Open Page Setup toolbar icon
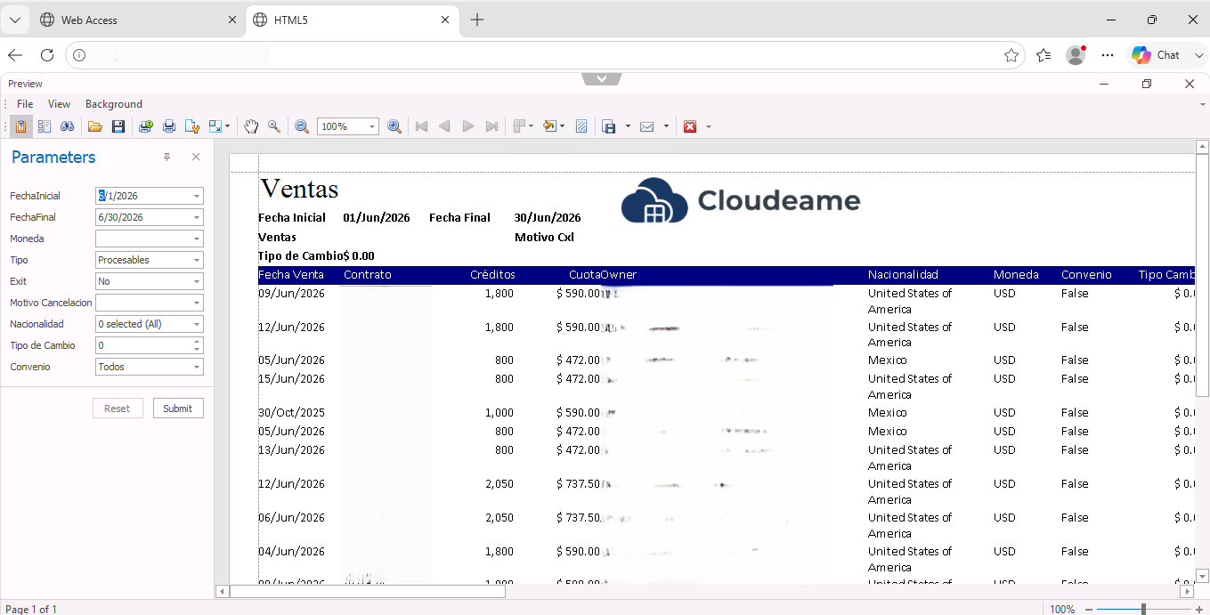This screenshot has width=1210, height=615. [192, 126]
